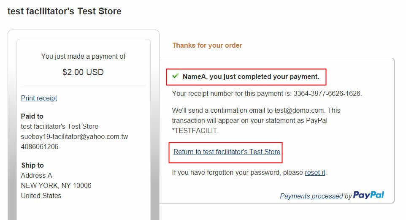Screen dimensions: 406x220
Task: Click the "Paid to" label
Action: [32, 116]
